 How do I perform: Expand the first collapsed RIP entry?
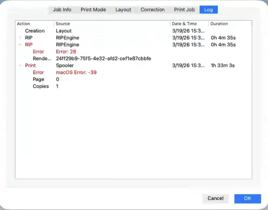pos(20,38)
